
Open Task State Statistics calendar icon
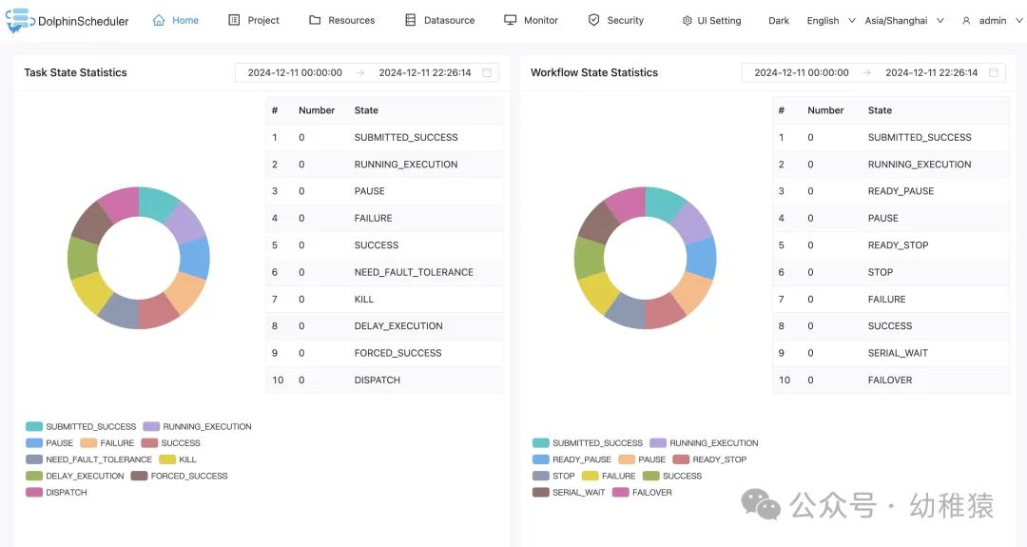coord(487,72)
